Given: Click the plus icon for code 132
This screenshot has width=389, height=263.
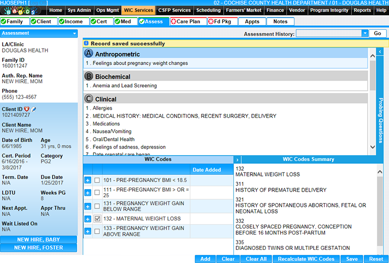Looking at the screenshot, I should (88, 219).
